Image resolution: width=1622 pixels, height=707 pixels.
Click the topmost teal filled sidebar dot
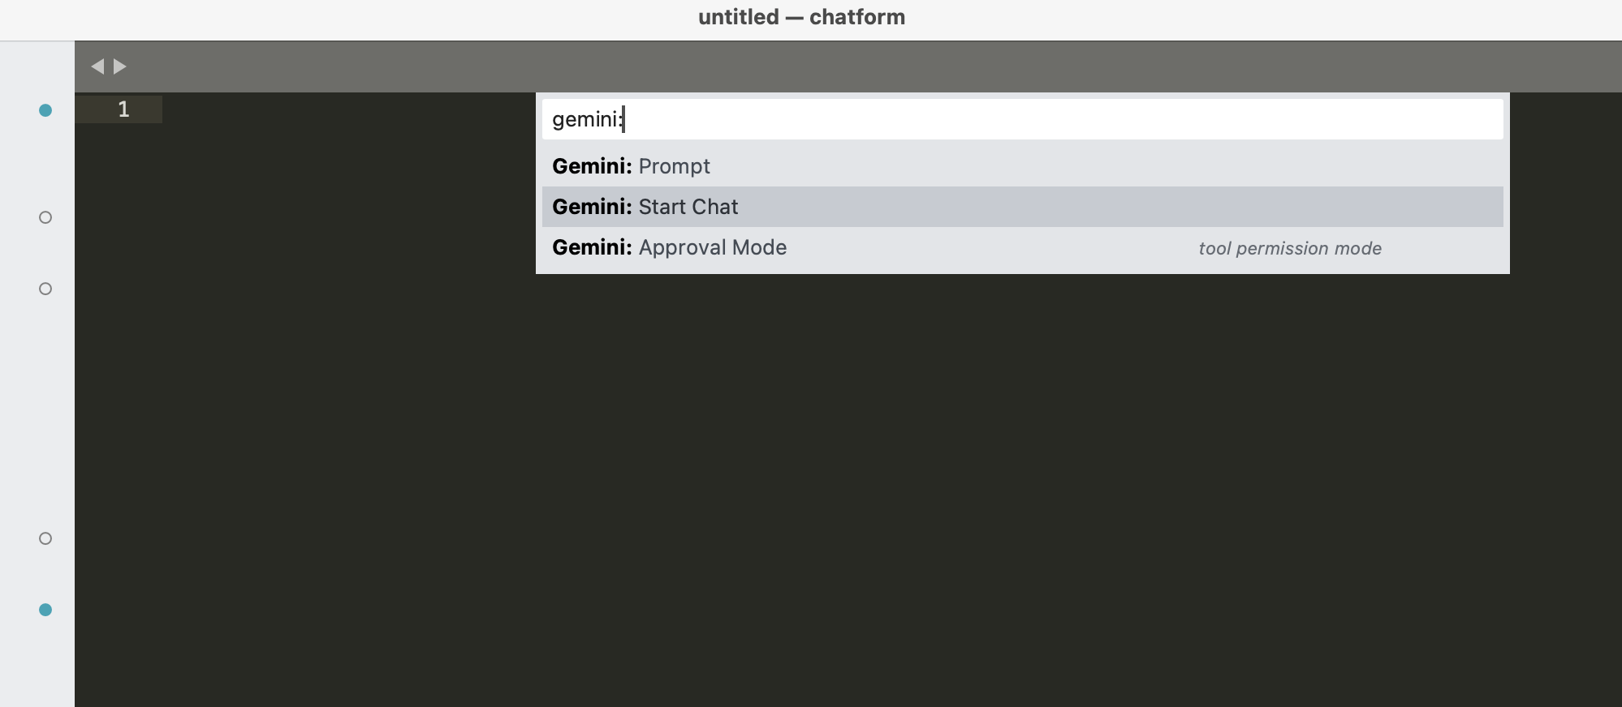coord(45,110)
